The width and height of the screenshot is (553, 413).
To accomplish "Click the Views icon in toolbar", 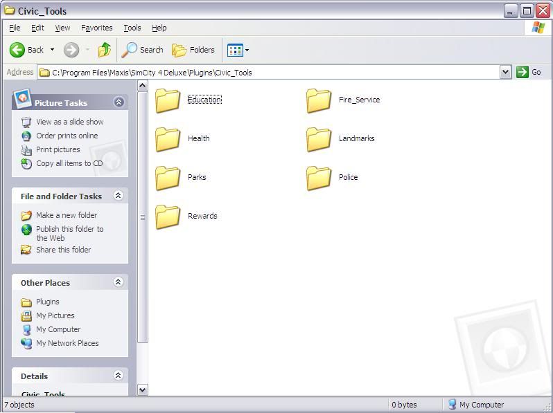I will tap(235, 50).
